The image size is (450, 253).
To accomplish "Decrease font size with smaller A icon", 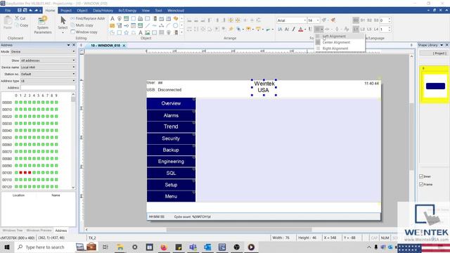I will pos(287,29).
